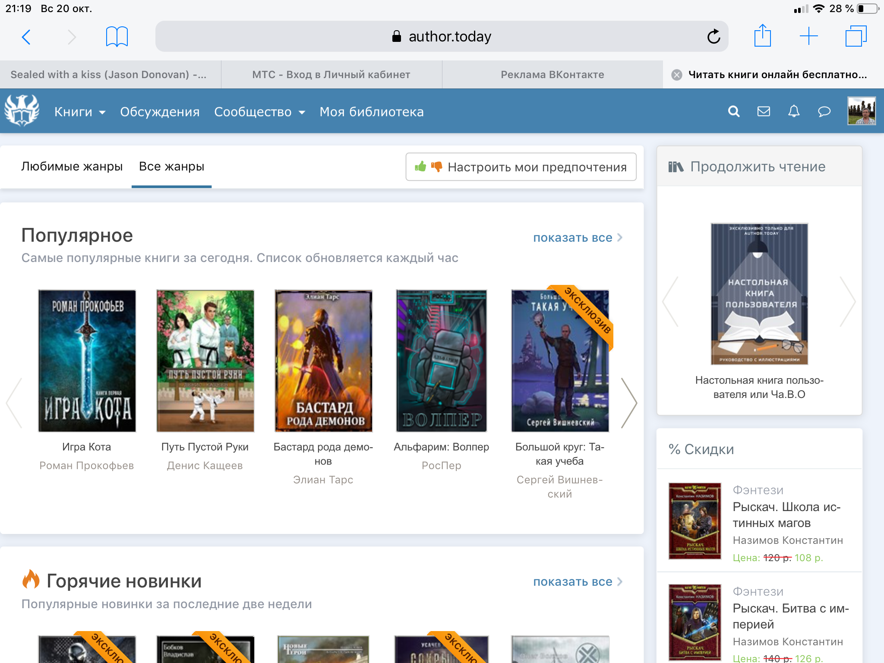Click the author.today eagle logo

[x=22, y=111]
